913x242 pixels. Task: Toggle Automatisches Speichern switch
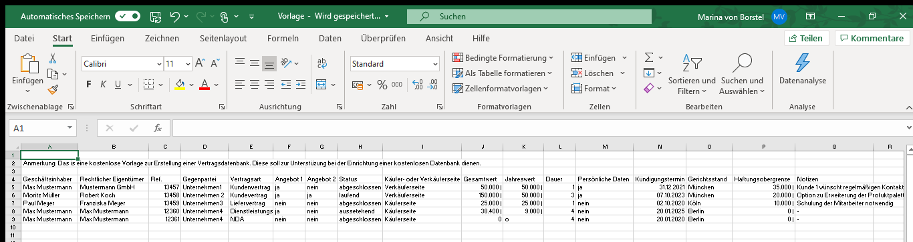(128, 16)
